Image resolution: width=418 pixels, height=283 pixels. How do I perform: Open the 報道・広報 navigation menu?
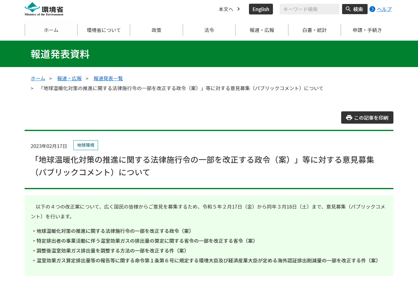[262, 30]
